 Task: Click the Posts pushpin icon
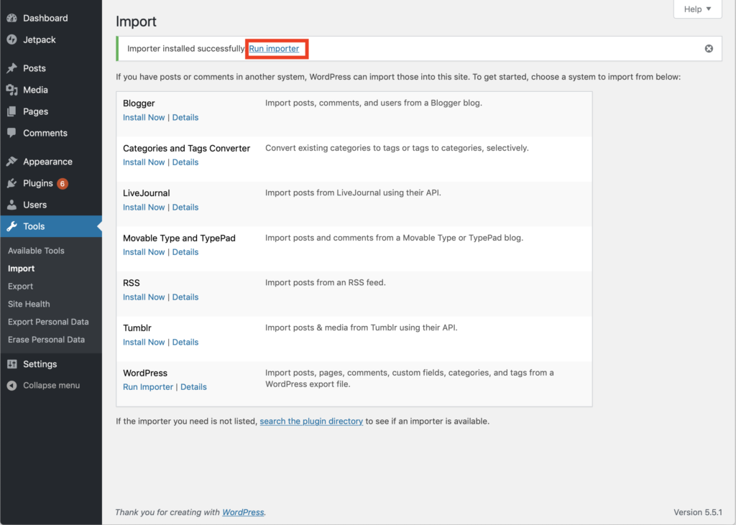tap(11, 68)
